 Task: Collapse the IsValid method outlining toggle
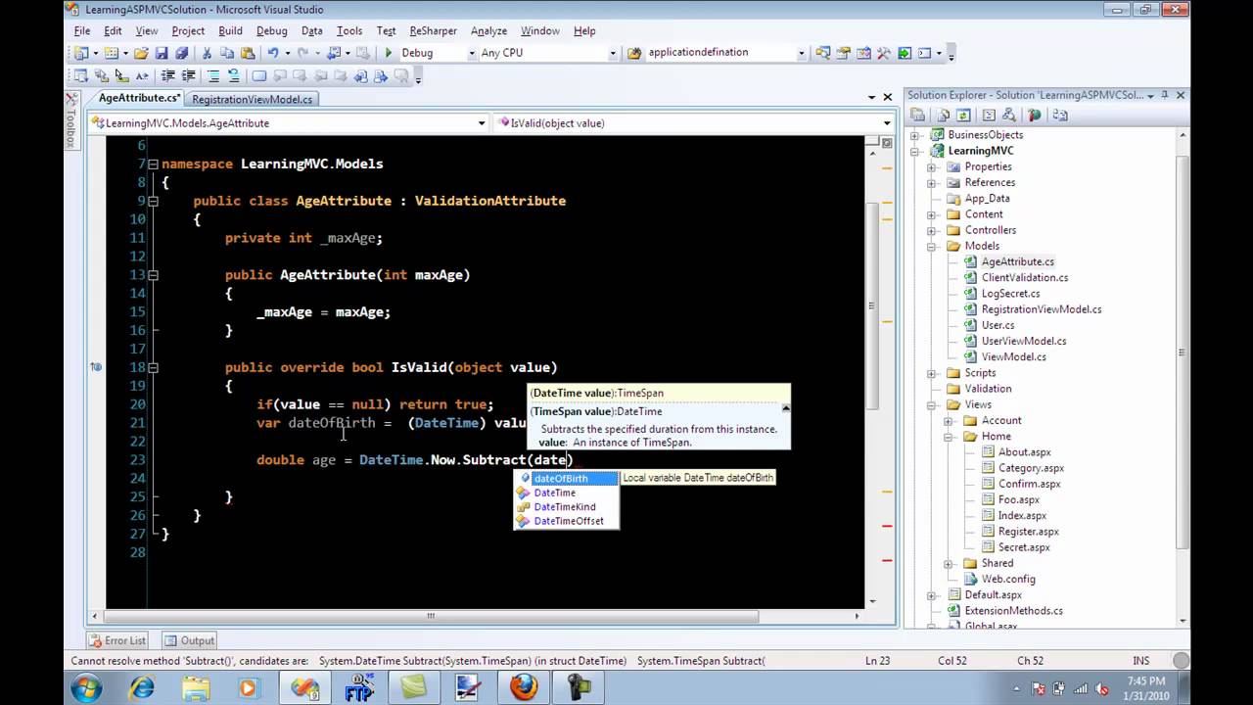153,367
